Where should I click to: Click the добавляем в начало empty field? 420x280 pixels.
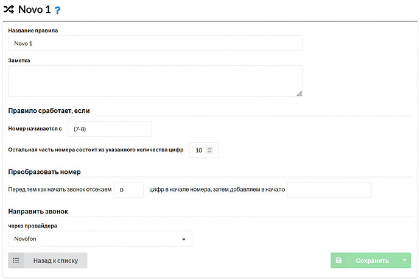[329, 190]
